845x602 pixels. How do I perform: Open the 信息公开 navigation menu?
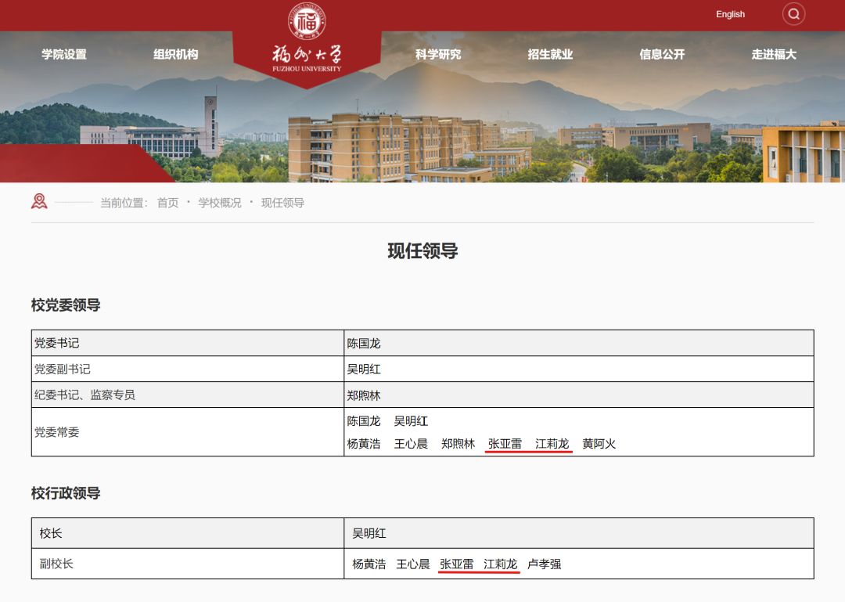pos(660,54)
